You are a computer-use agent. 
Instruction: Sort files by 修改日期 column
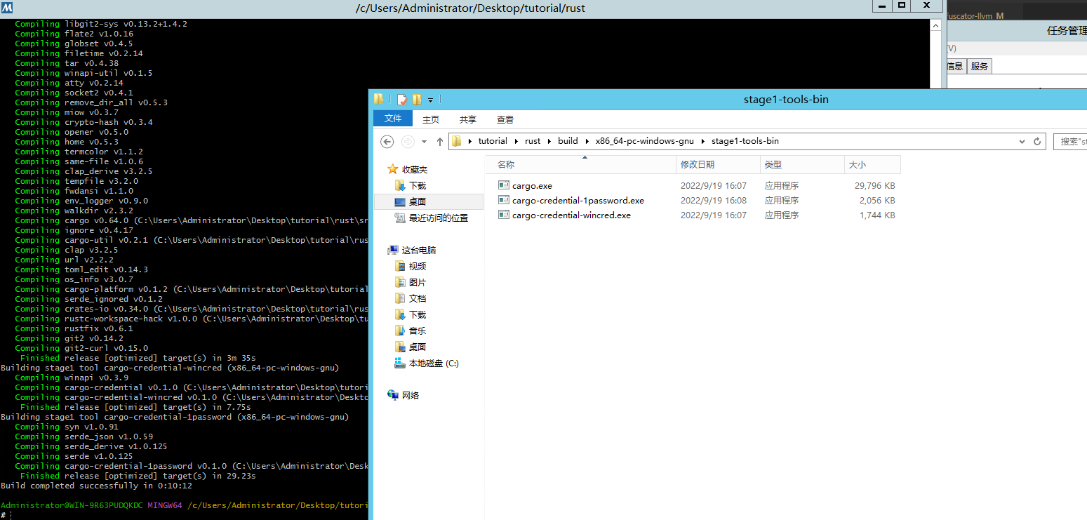(718, 164)
